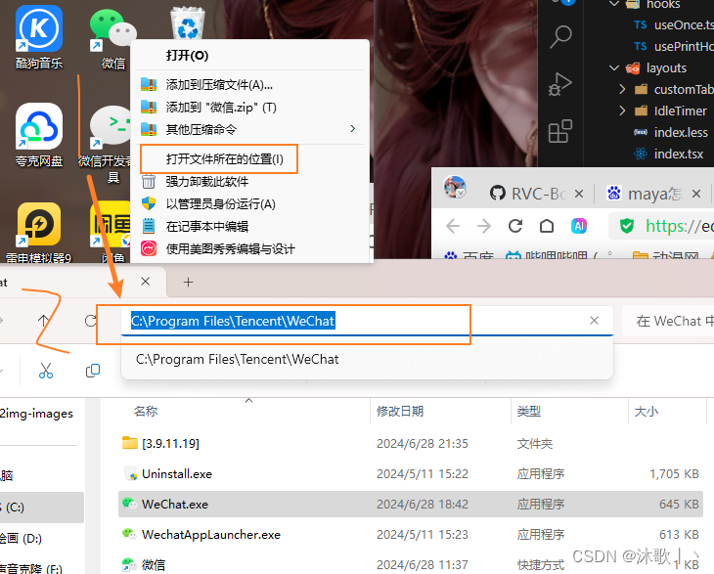Sort files by the 修改日期 column
This screenshot has width=714, height=574.
click(400, 411)
